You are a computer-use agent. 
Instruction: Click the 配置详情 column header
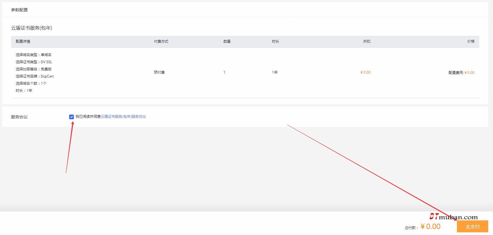(23, 41)
